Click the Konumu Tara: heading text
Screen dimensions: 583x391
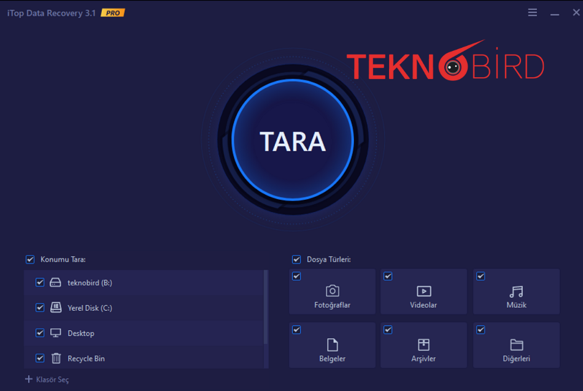pyautogui.click(x=63, y=259)
